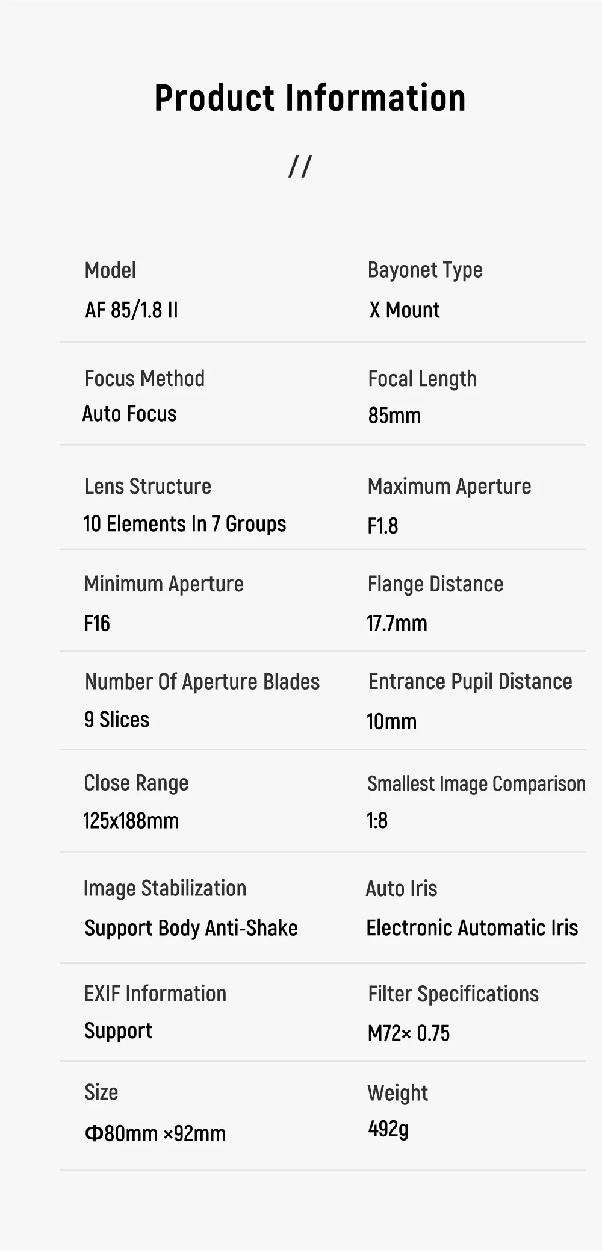The image size is (602, 1252).
Task: Select the X Mount value
Action: (x=405, y=310)
